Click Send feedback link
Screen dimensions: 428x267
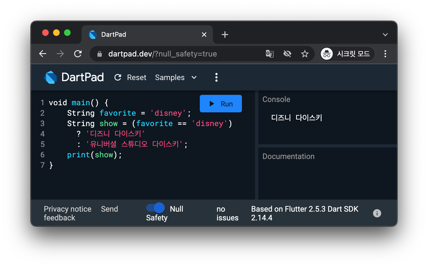(81, 213)
